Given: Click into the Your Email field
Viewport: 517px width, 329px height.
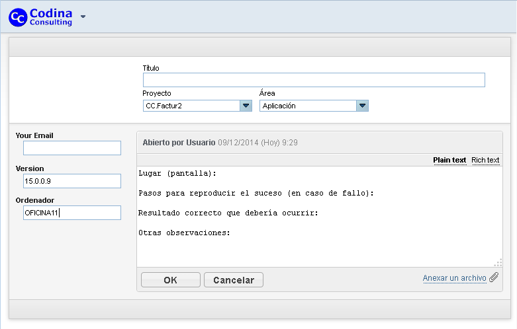Looking at the screenshot, I should point(72,148).
